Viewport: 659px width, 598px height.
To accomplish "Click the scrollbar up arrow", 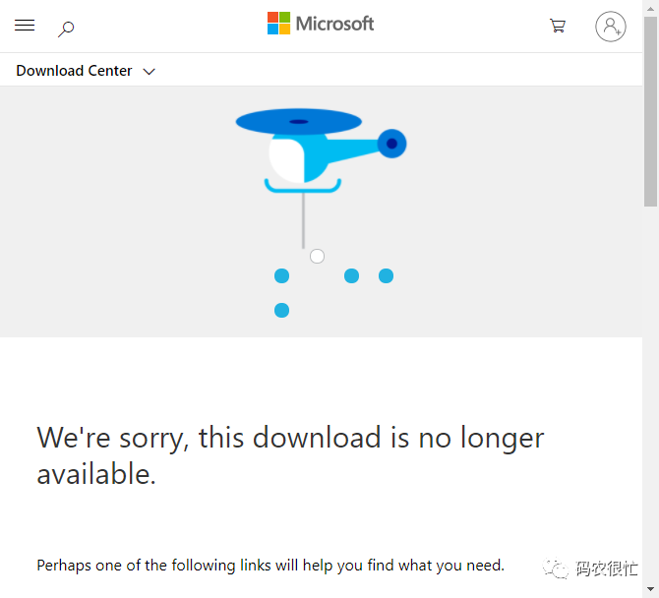I will point(650,8).
